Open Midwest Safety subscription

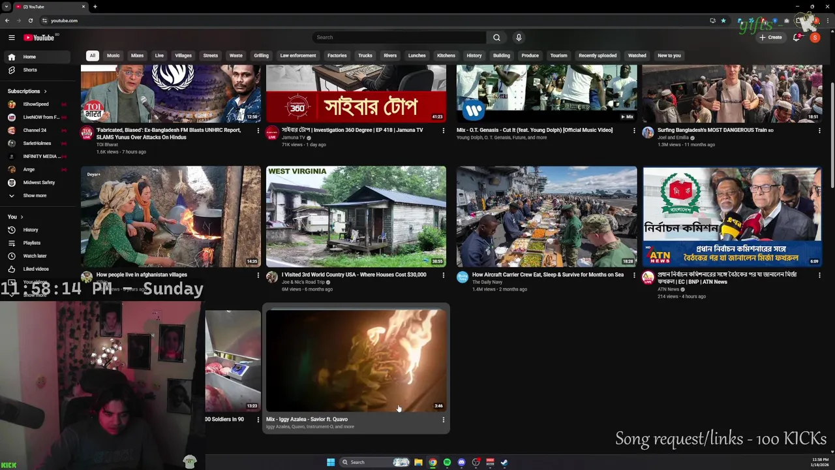36,182
